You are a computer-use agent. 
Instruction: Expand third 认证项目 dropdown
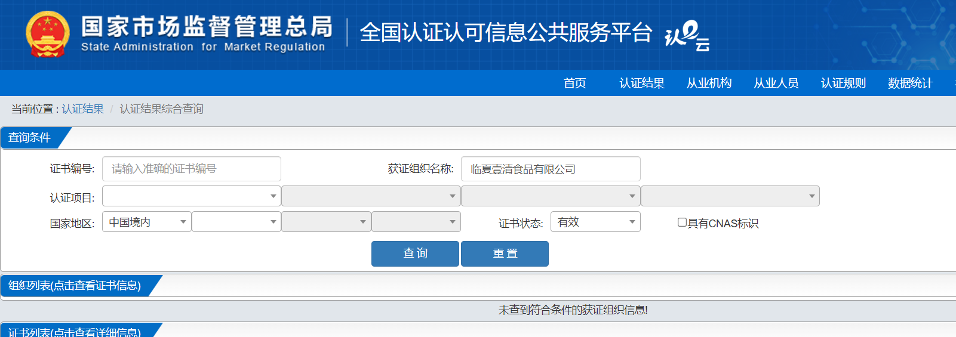(551, 196)
